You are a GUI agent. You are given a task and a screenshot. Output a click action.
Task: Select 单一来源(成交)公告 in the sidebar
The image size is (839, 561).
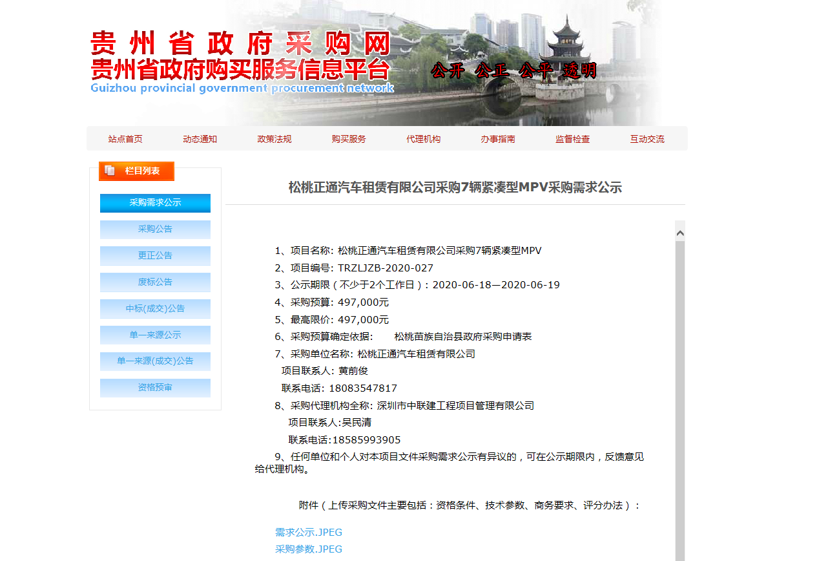click(x=155, y=361)
